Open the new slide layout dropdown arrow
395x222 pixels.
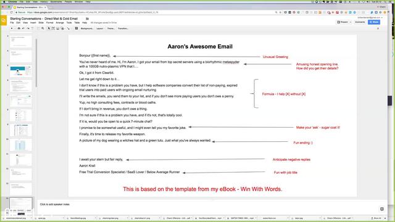tap(15, 28)
